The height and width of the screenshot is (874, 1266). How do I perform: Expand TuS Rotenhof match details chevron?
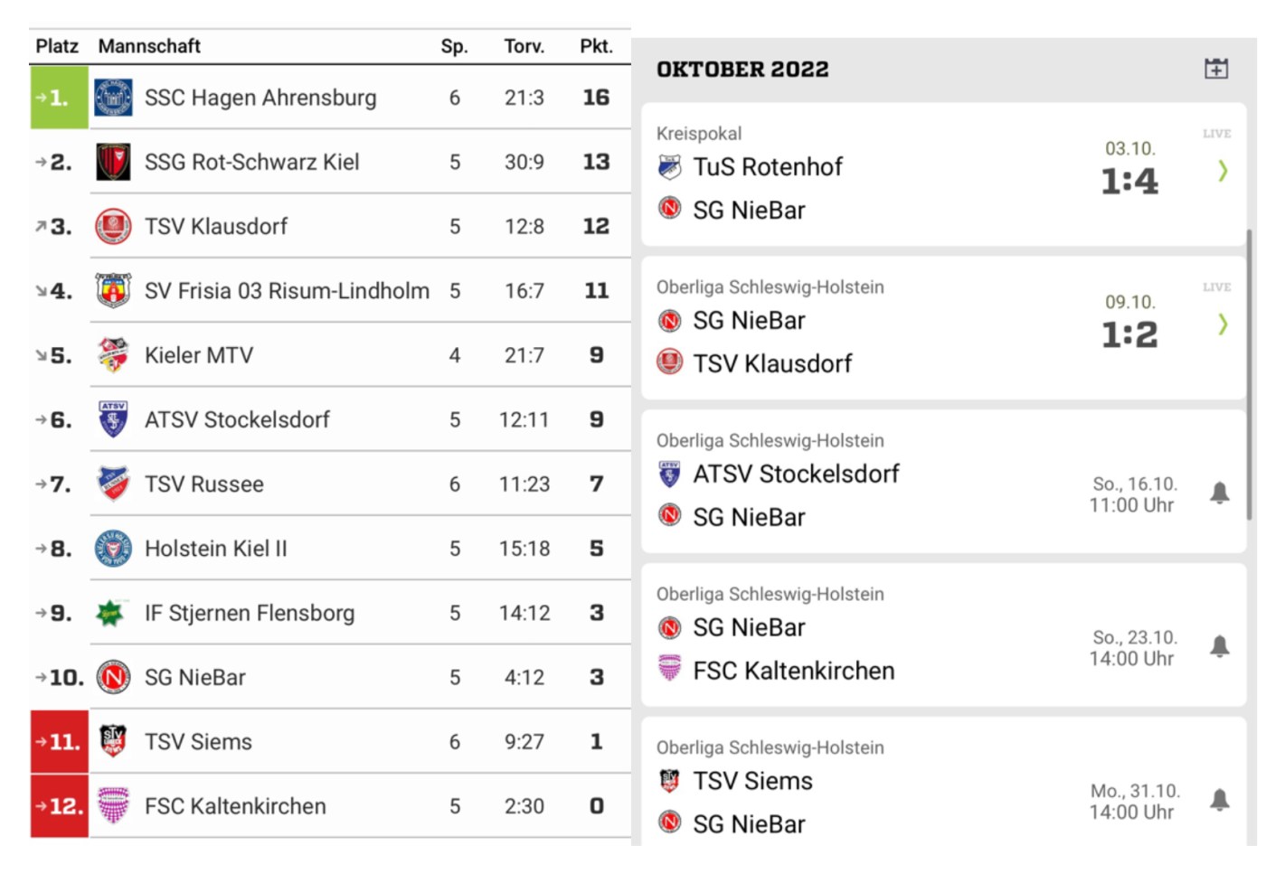pos(1223,171)
